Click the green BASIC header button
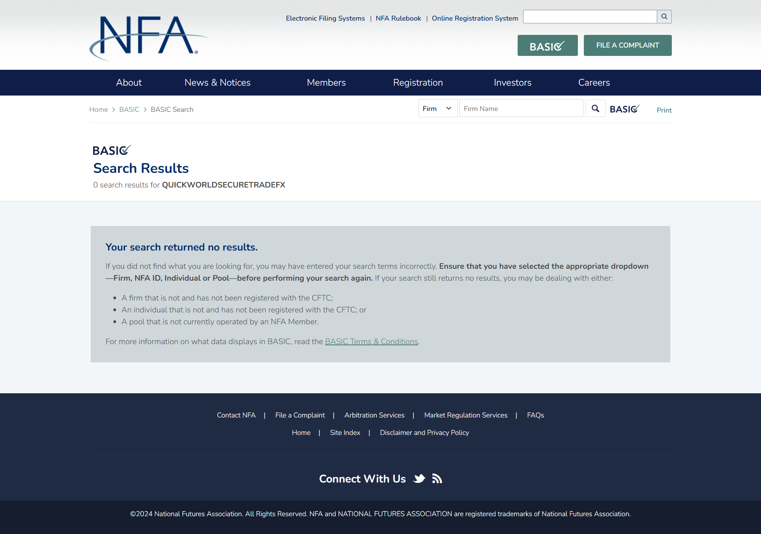 point(547,46)
